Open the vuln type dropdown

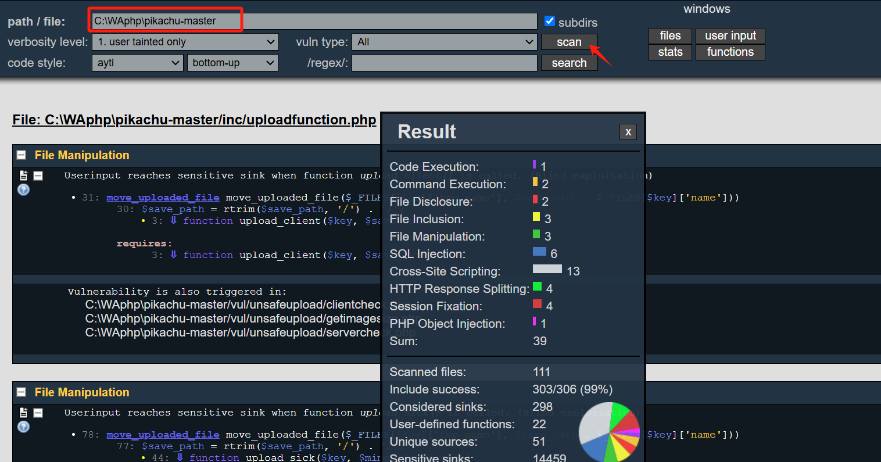444,42
